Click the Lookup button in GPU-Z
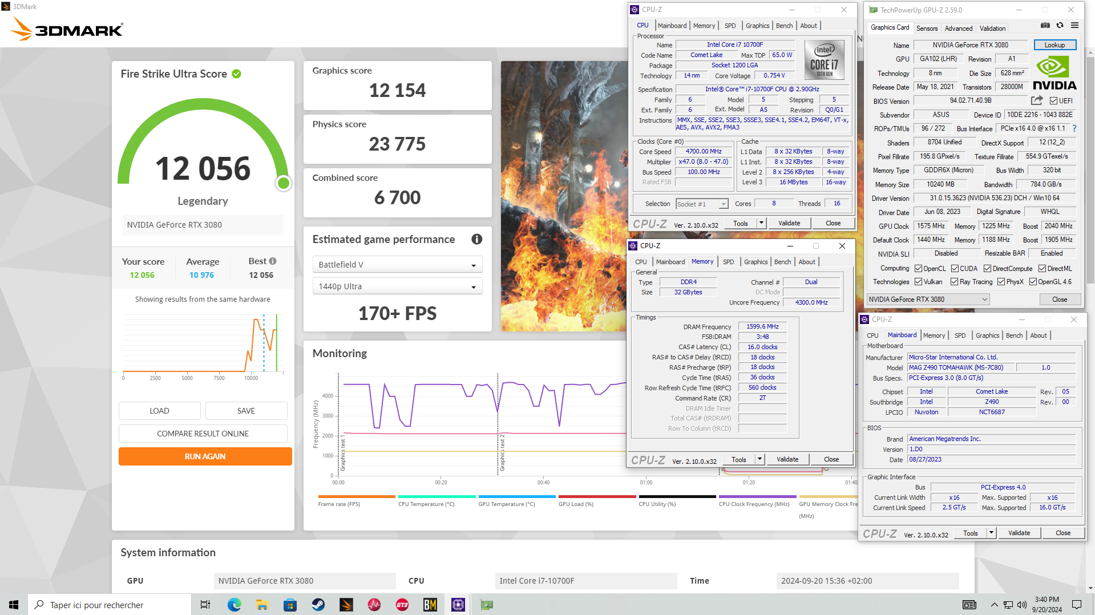Viewport: 1095px width, 615px height. (x=1054, y=45)
